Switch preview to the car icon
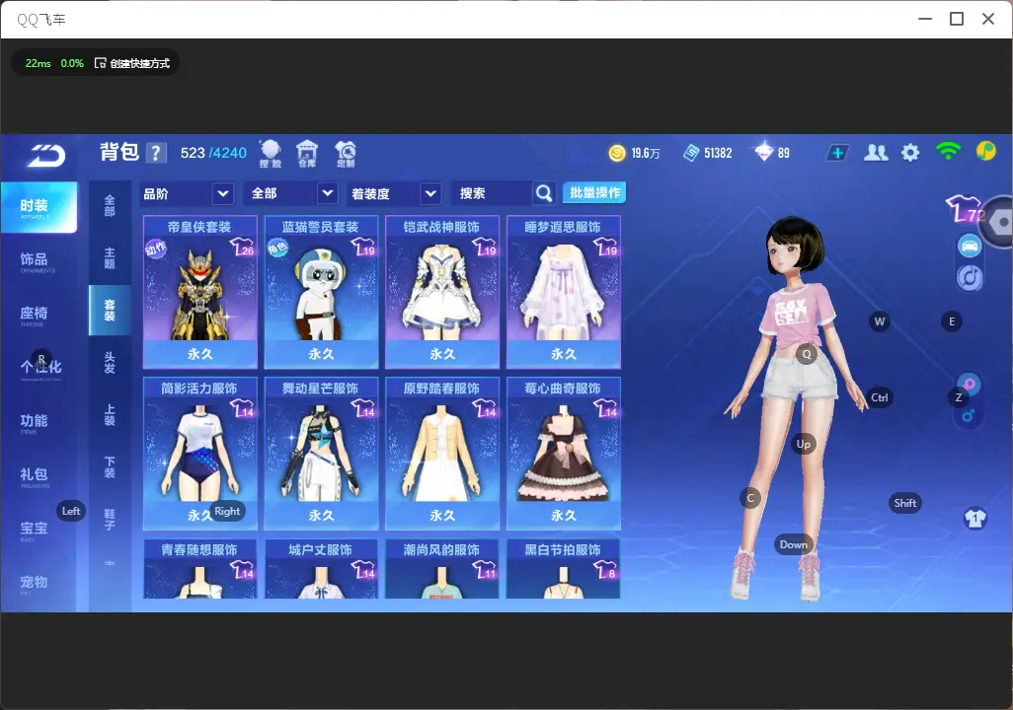1013x710 pixels. point(970,246)
